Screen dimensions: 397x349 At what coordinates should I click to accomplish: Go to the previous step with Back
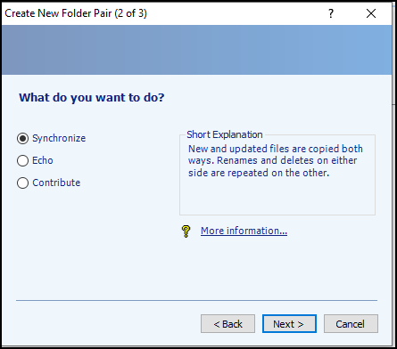[x=227, y=324]
